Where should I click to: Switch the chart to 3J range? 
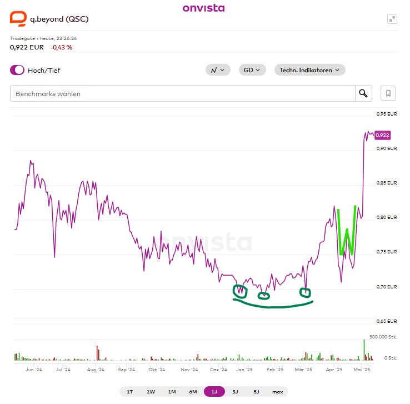pos(235,392)
